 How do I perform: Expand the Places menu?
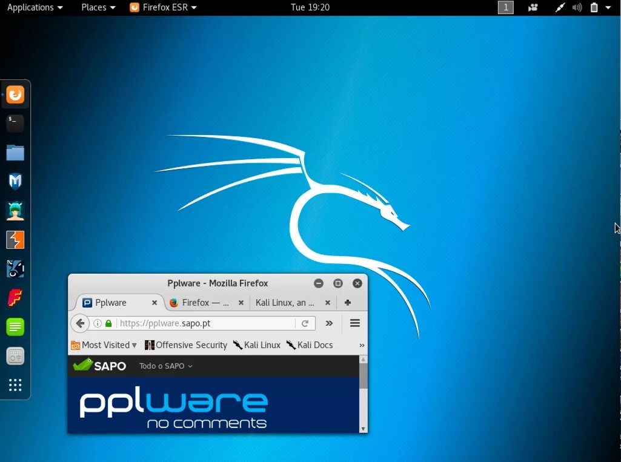pyautogui.click(x=98, y=7)
